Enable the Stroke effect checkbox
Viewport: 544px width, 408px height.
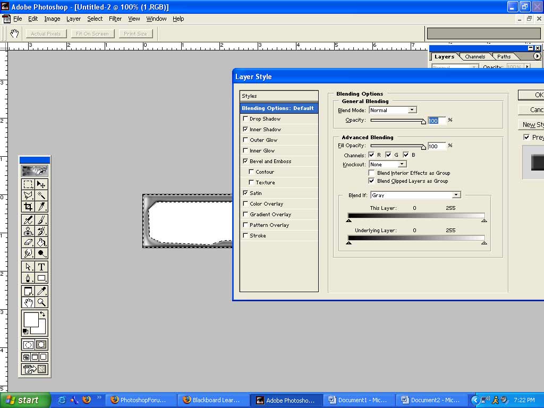(245, 236)
